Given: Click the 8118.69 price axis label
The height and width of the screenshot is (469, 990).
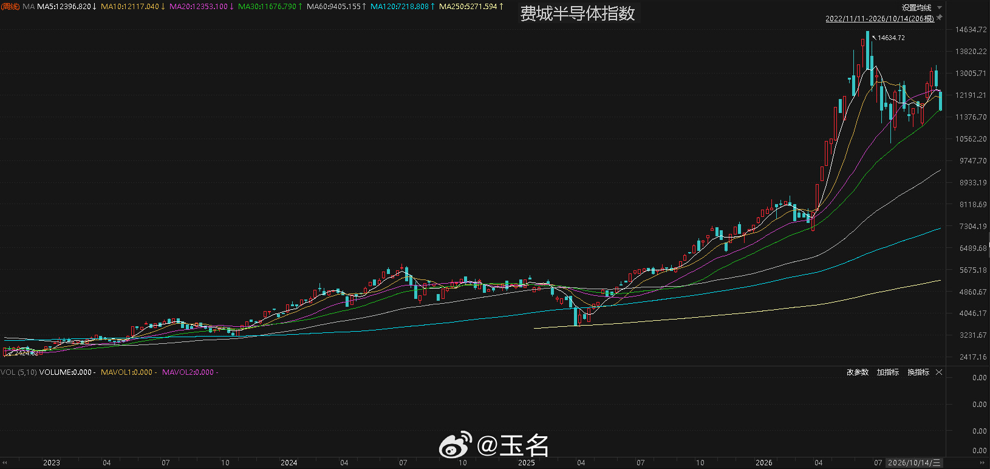Looking at the screenshot, I should (973, 205).
